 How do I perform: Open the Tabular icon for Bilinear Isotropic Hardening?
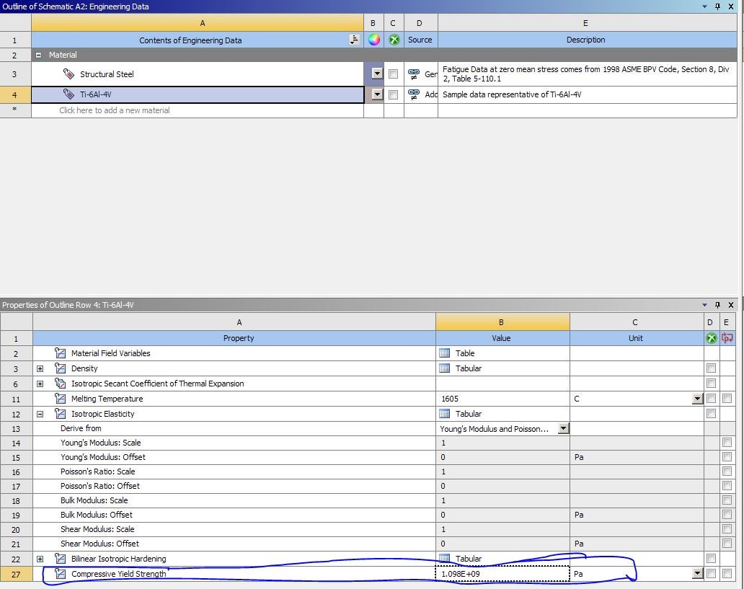click(x=445, y=559)
